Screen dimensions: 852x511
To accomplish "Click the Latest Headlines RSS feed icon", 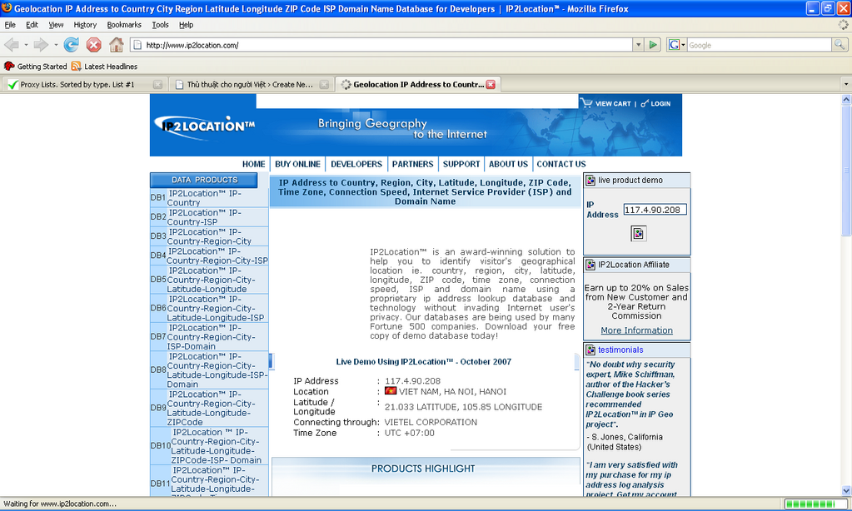I will click(76, 67).
